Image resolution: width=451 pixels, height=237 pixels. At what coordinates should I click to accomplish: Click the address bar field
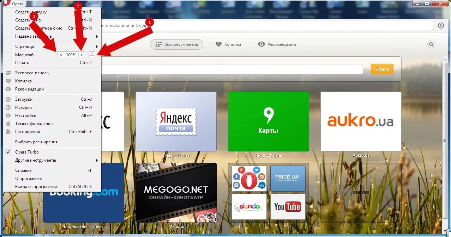point(267,26)
